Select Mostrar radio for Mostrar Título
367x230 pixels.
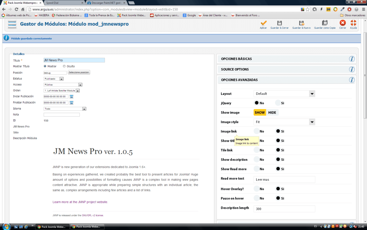(x=45, y=66)
